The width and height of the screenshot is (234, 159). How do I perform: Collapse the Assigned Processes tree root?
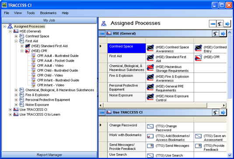point(5,27)
